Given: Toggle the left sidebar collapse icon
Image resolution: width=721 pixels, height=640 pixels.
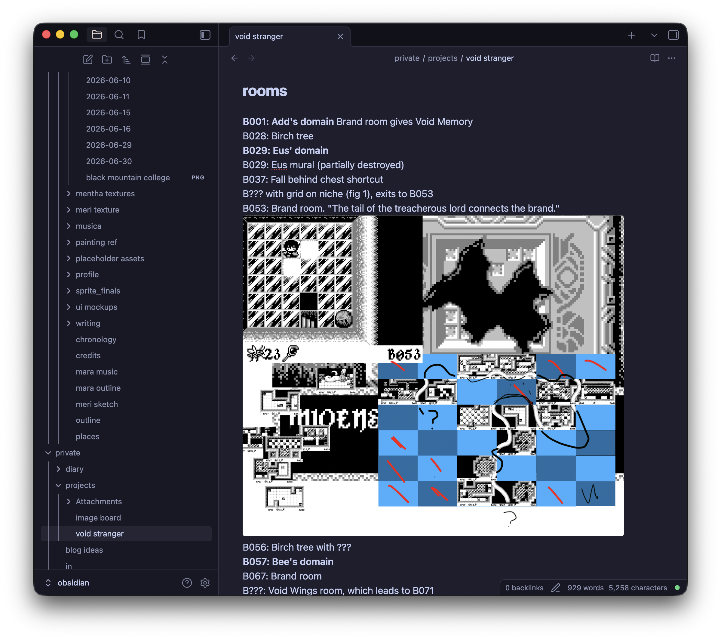Looking at the screenshot, I should click(205, 35).
